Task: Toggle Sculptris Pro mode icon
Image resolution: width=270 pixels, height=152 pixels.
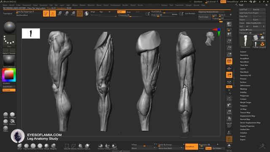Action: 86,14
